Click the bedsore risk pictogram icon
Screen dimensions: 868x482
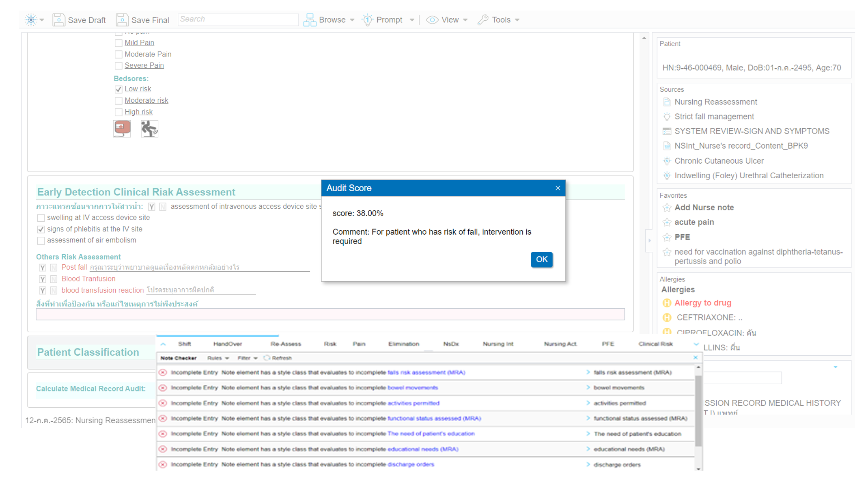coord(122,129)
